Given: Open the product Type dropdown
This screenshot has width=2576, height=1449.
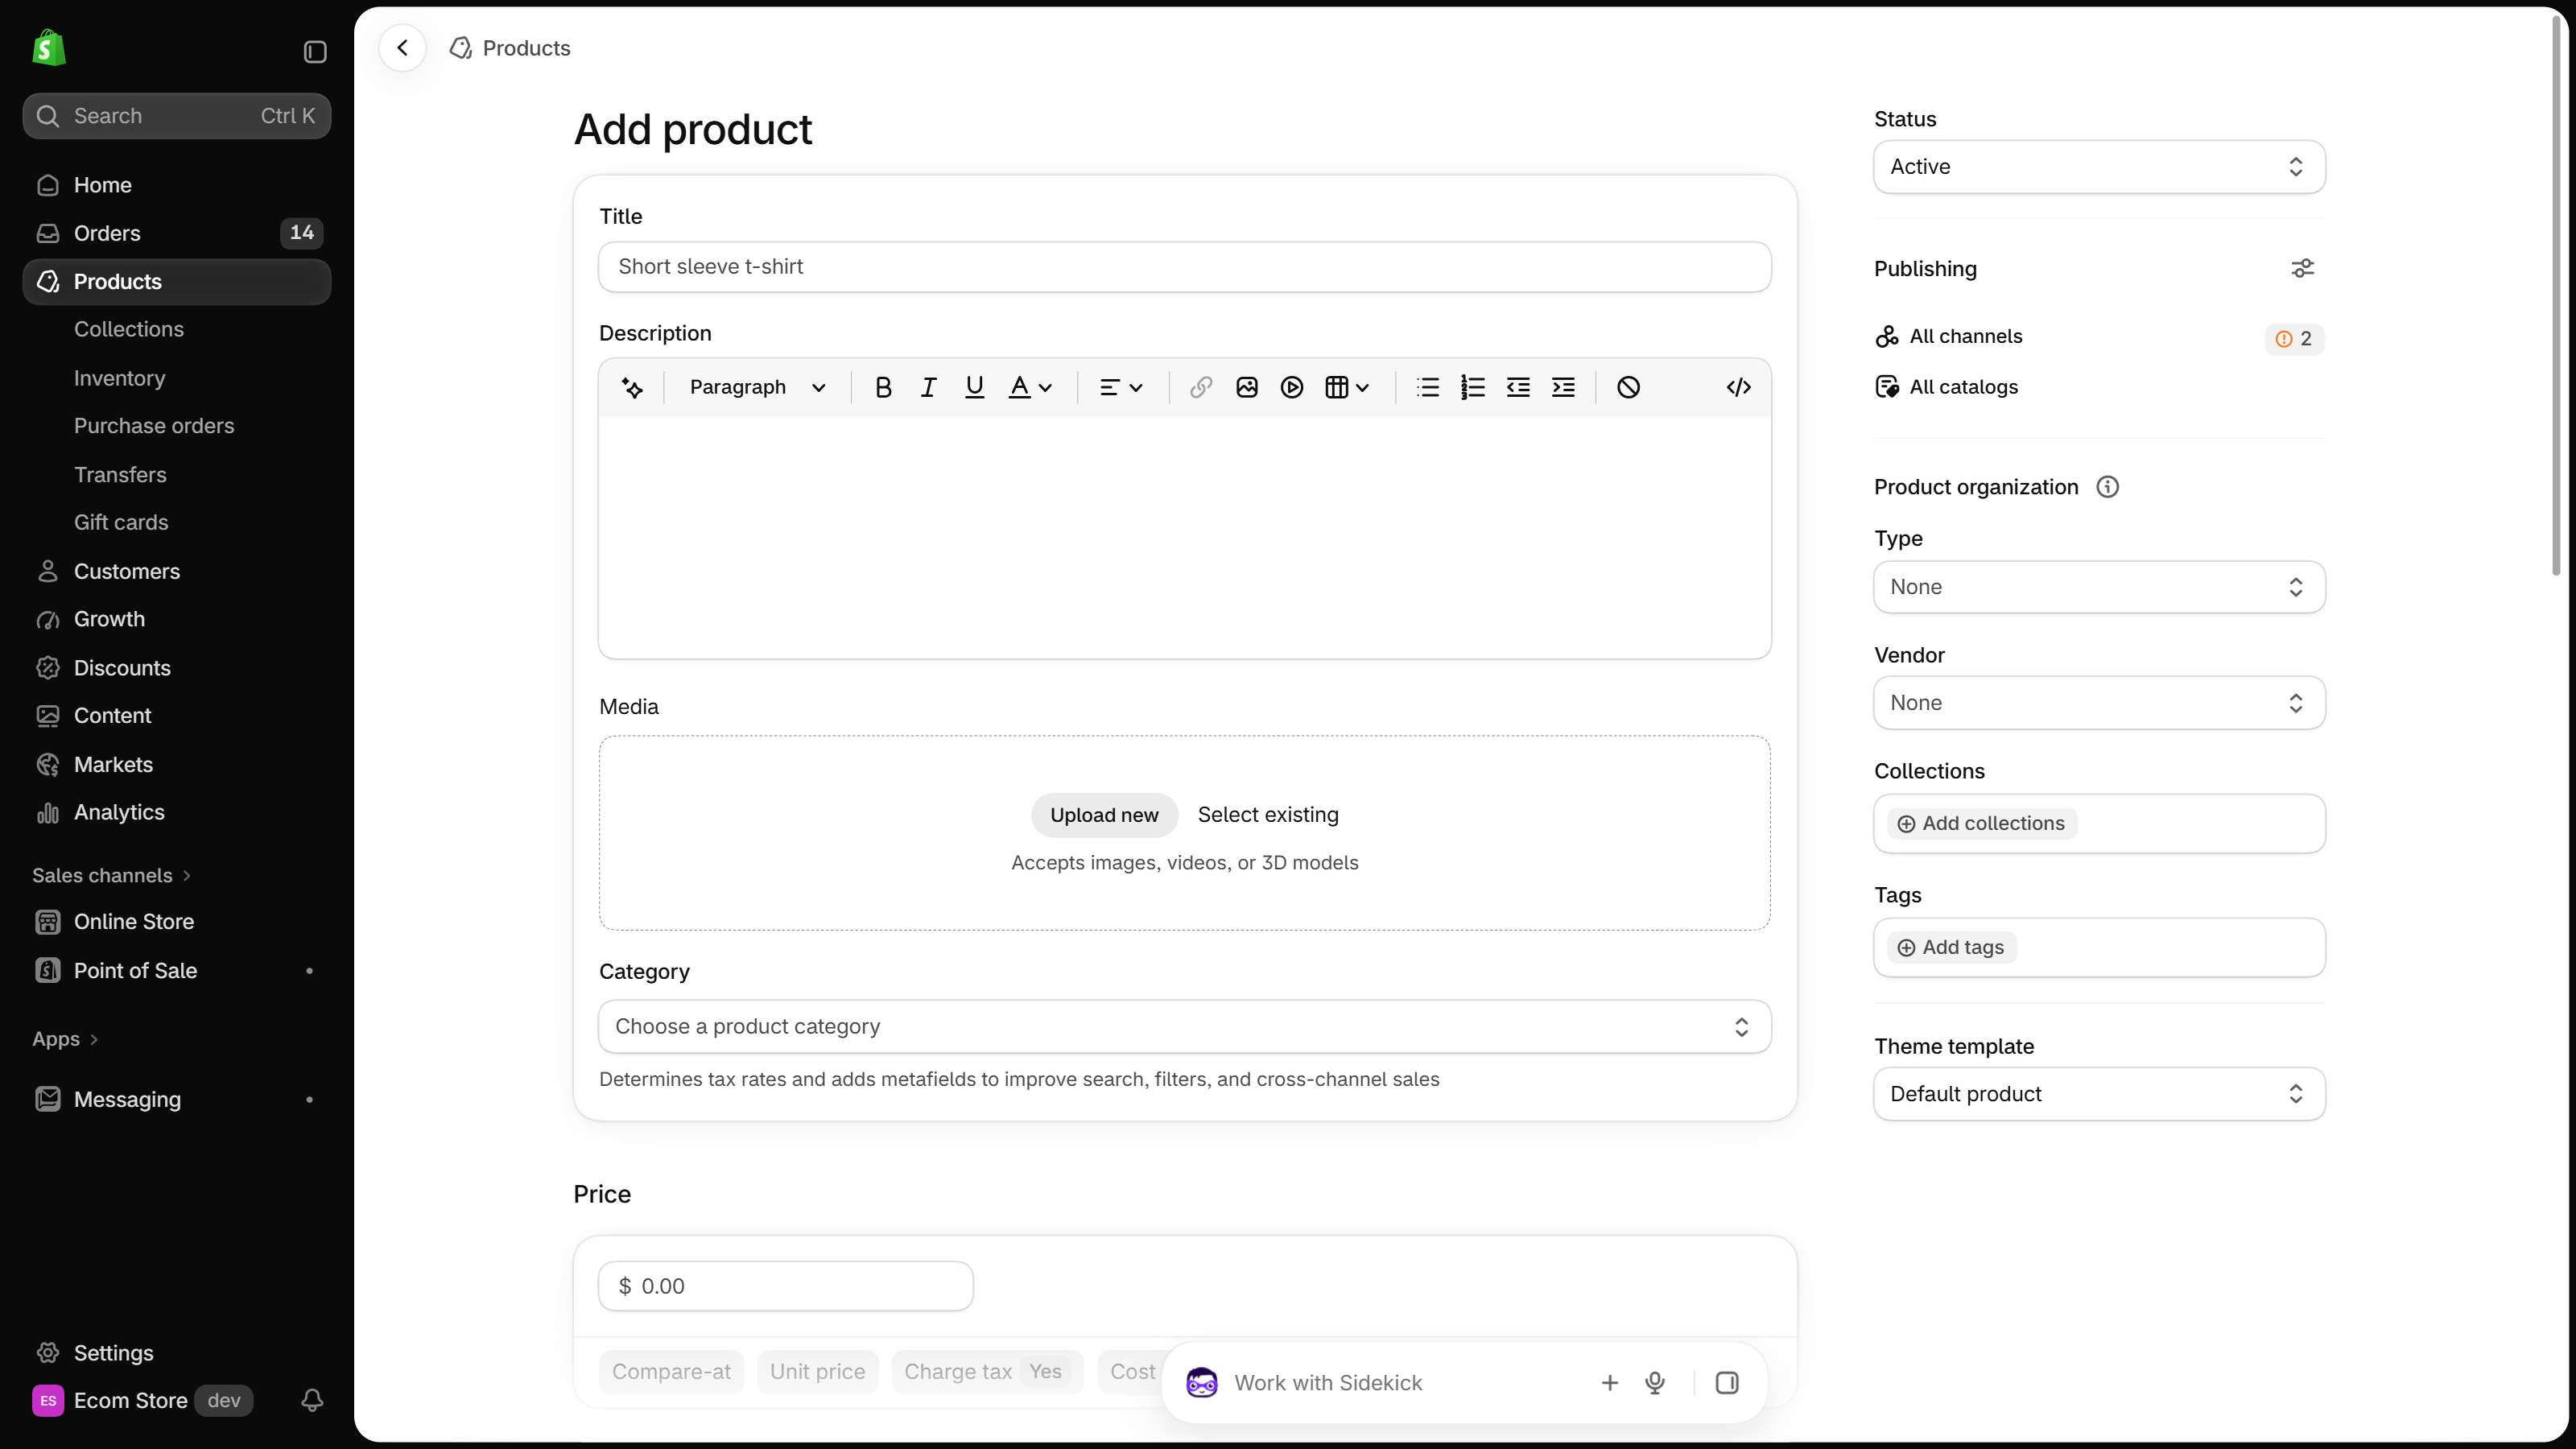Looking at the screenshot, I should coord(2099,587).
